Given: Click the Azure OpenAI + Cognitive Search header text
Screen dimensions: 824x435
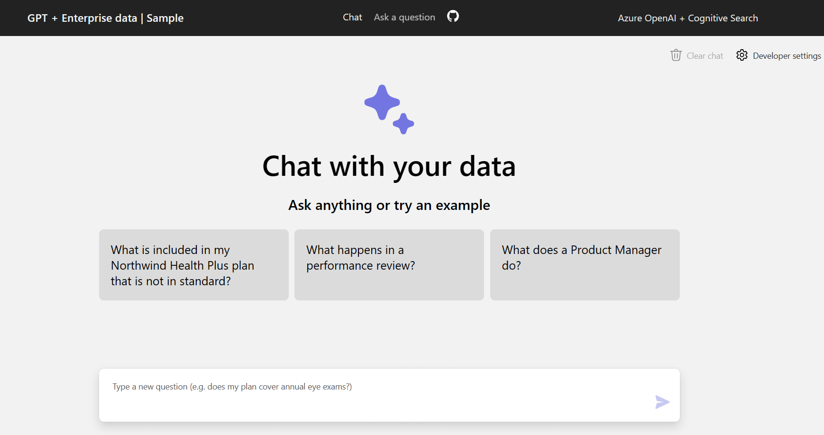Looking at the screenshot, I should tap(687, 18).
